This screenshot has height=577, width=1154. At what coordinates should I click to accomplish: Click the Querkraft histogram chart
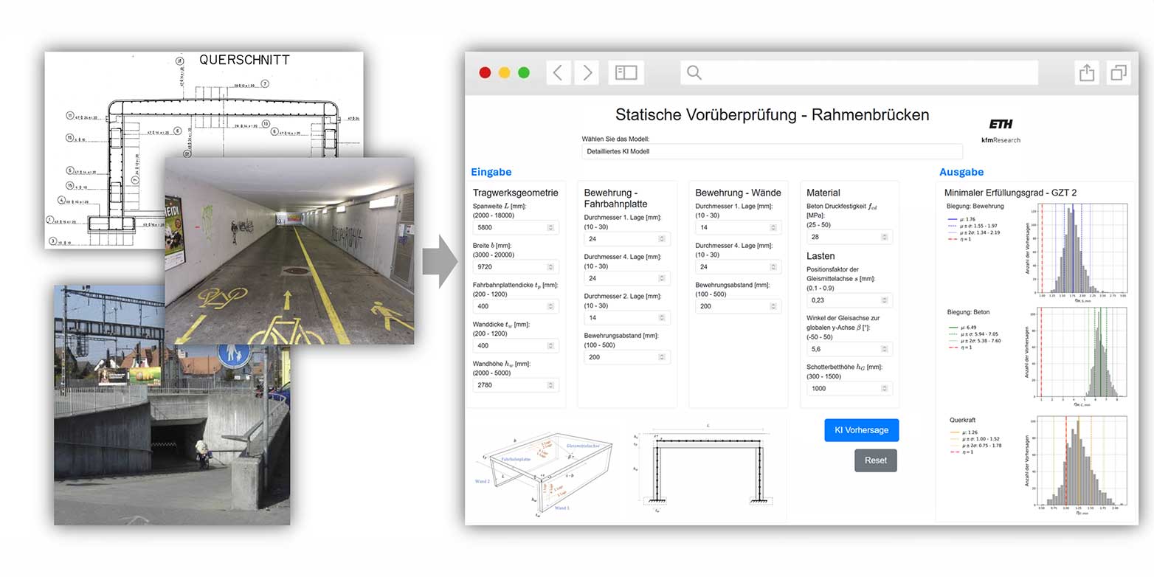1077,465
